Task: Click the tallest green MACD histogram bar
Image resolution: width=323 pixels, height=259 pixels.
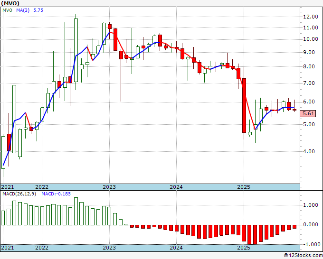Action: click(76, 211)
